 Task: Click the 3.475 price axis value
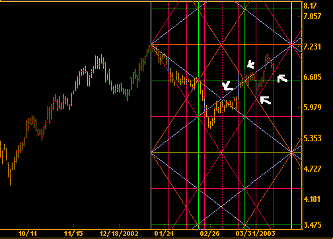(313, 225)
